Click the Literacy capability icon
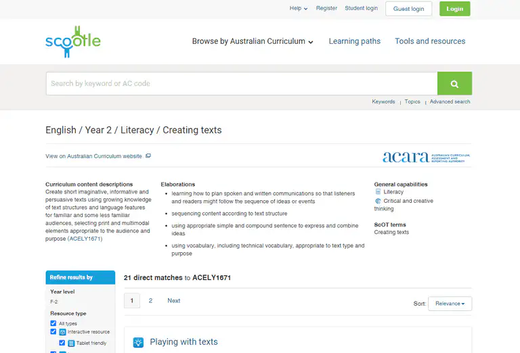Image resolution: width=520 pixels, height=353 pixels. pyautogui.click(x=378, y=192)
